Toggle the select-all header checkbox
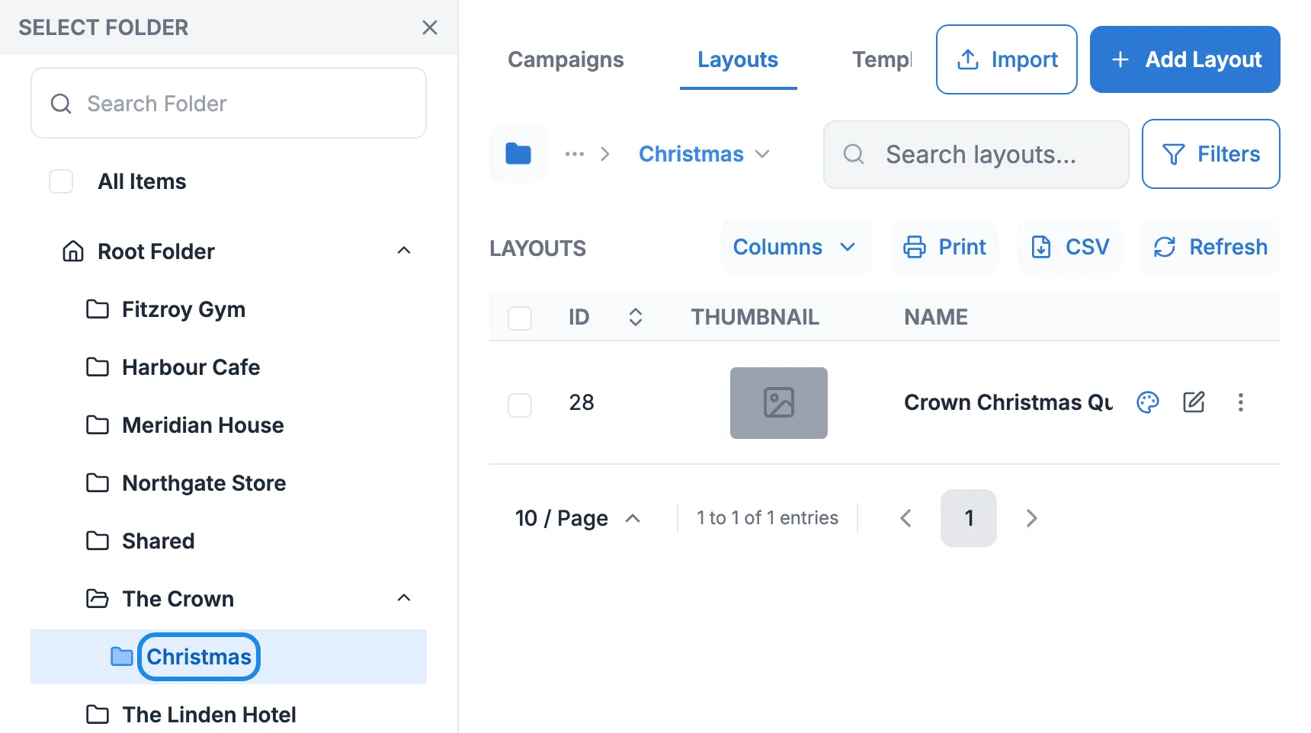This screenshot has height=733, width=1311. 520,318
